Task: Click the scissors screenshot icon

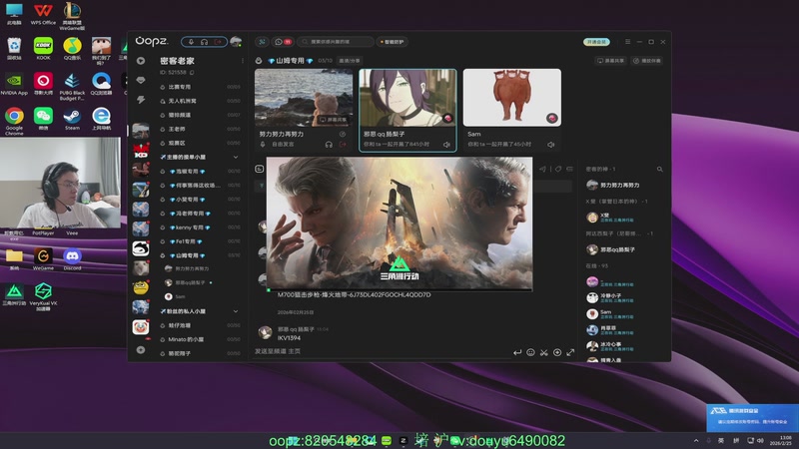Action: point(543,352)
